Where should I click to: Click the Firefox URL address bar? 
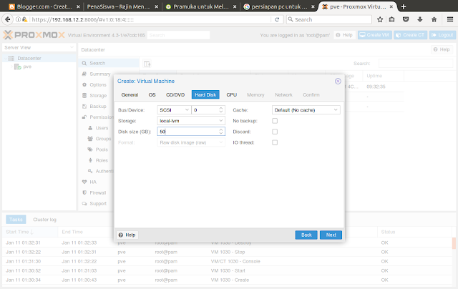point(150,19)
